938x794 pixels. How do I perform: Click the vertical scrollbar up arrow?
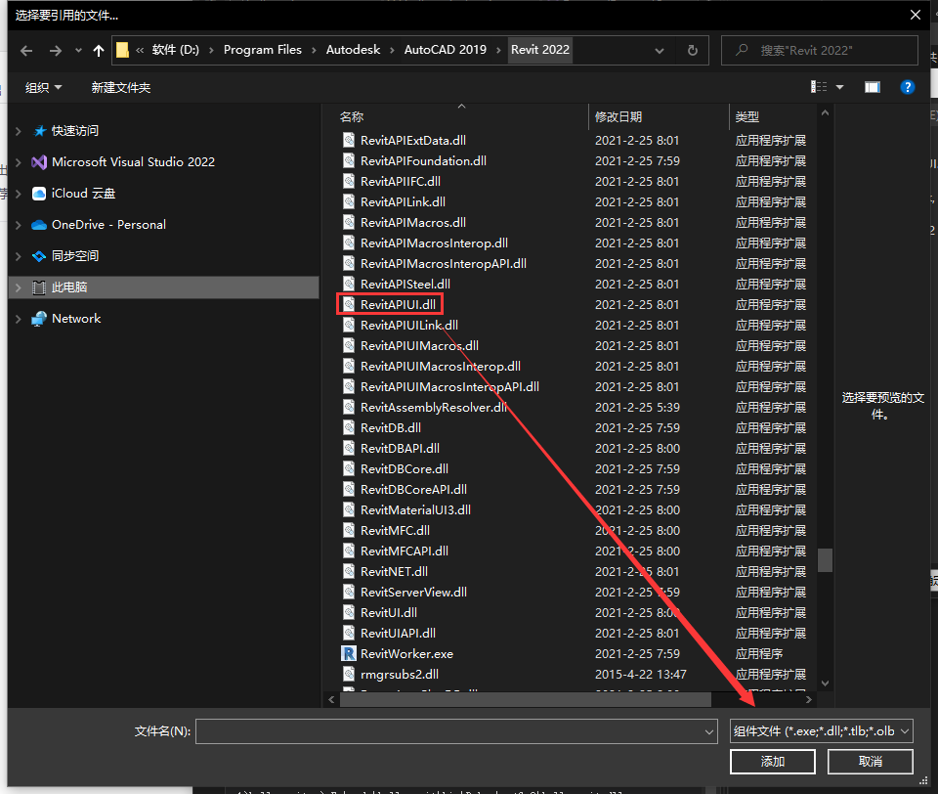pos(825,112)
